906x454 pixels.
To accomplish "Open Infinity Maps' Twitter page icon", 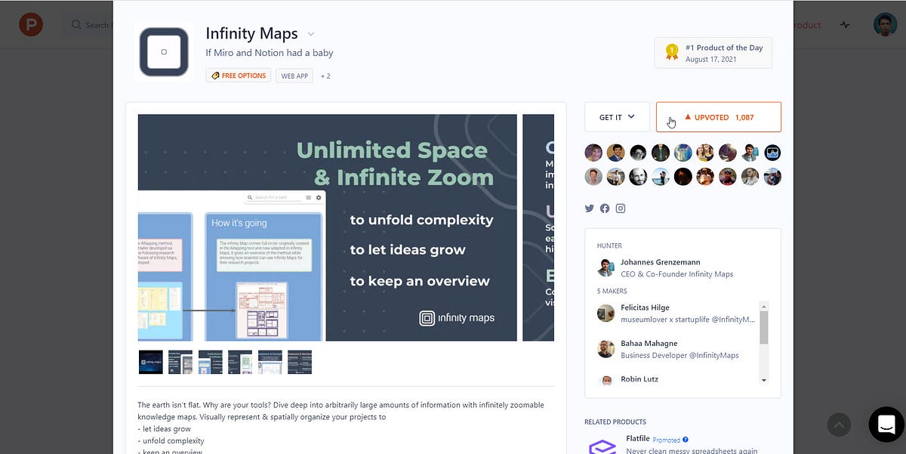I will tap(590, 208).
